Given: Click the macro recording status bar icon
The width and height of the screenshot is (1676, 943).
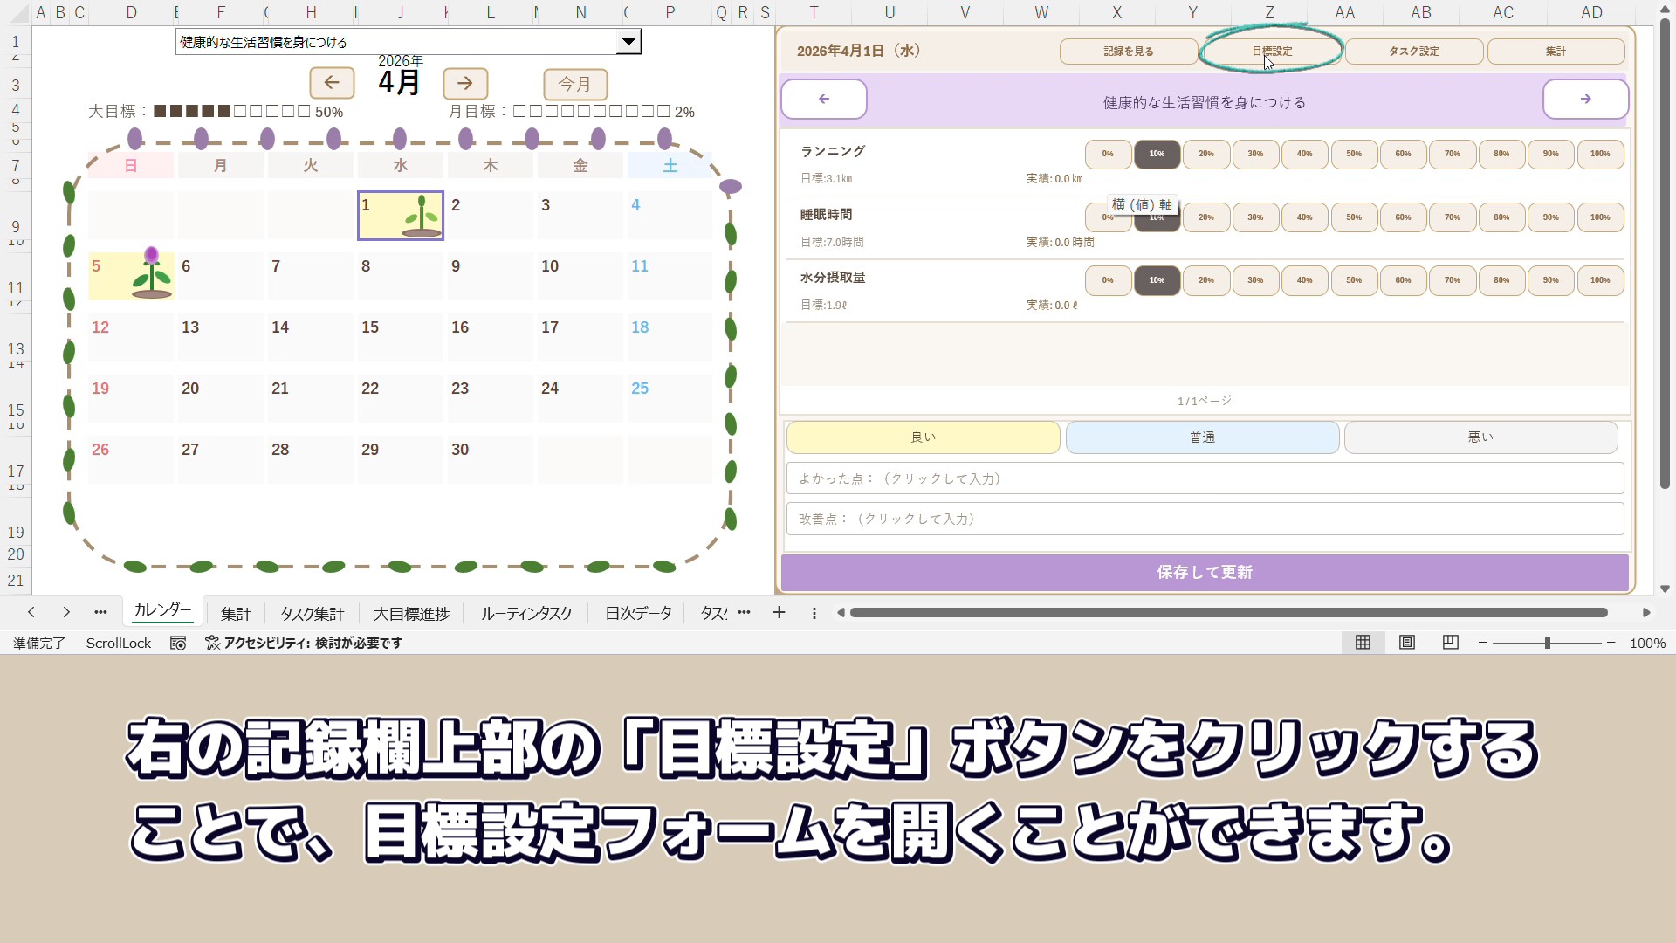Looking at the screenshot, I should click(x=178, y=644).
